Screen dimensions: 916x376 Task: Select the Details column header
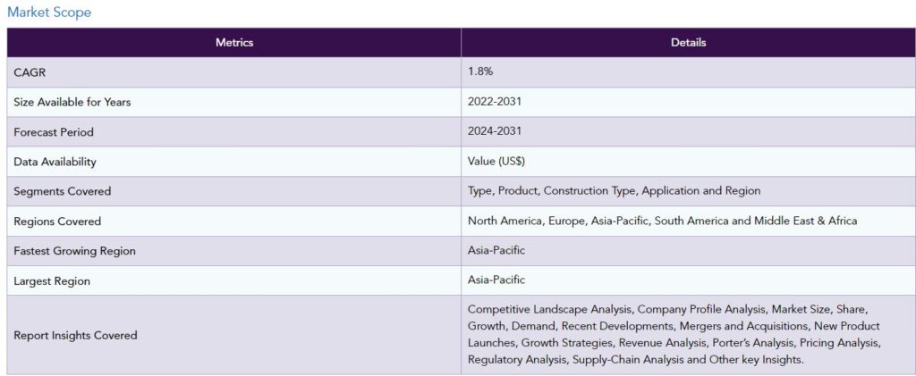click(688, 43)
